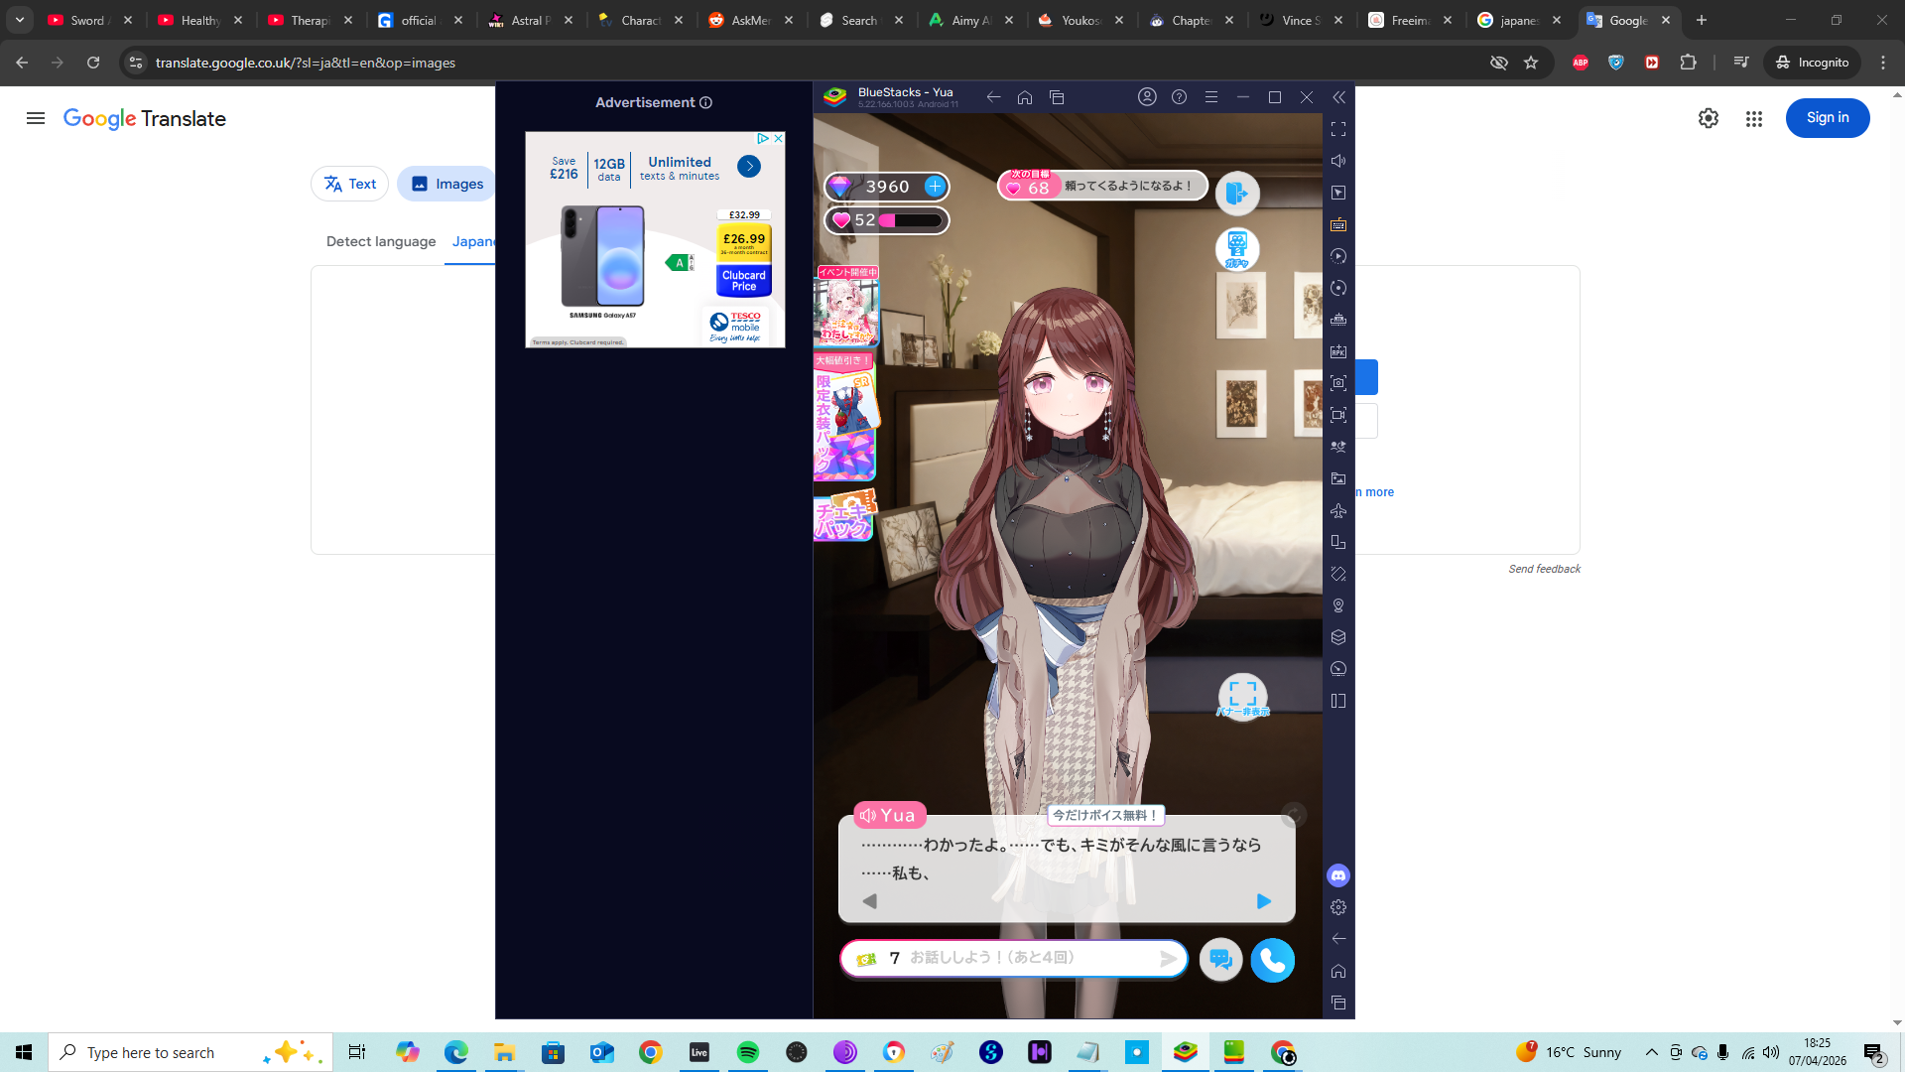Open the Google apps grid
This screenshot has width=1905, height=1072.
(1754, 118)
